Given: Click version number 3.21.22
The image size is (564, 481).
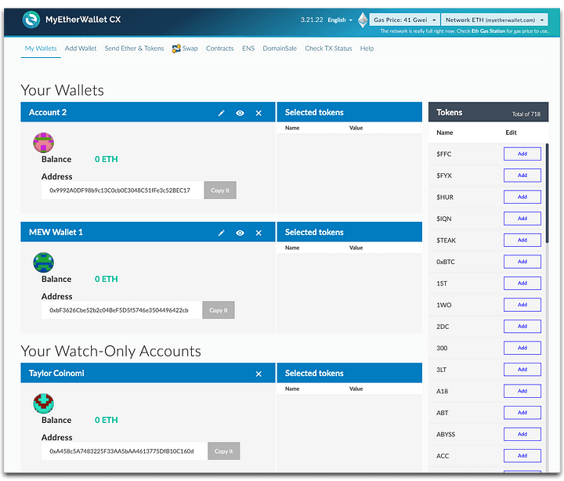Looking at the screenshot, I should pyautogui.click(x=312, y=20).
